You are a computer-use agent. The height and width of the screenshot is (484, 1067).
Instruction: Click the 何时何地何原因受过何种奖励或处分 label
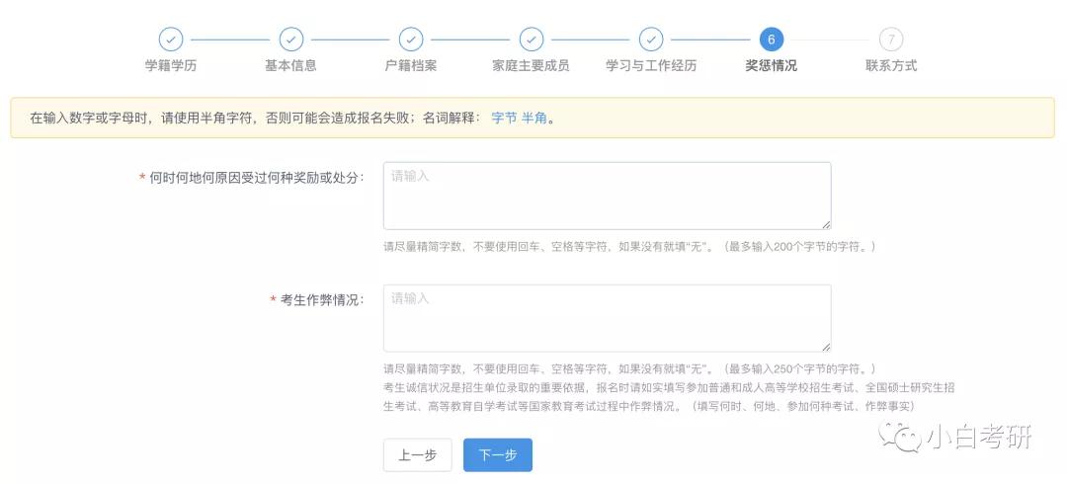[257, 178]
